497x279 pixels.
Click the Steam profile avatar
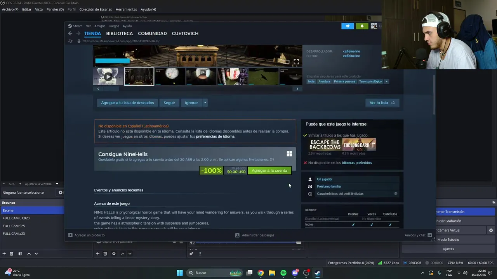[374, 26]
